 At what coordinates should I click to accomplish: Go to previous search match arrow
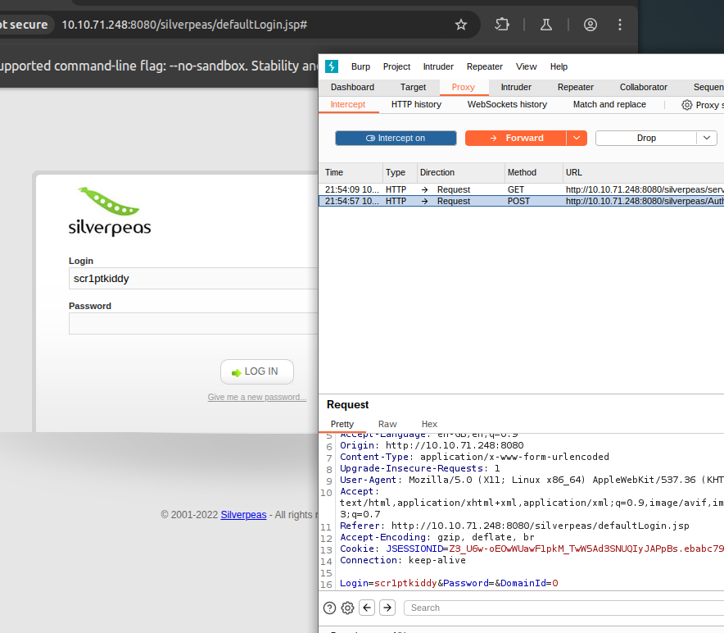tap(367, 607)
